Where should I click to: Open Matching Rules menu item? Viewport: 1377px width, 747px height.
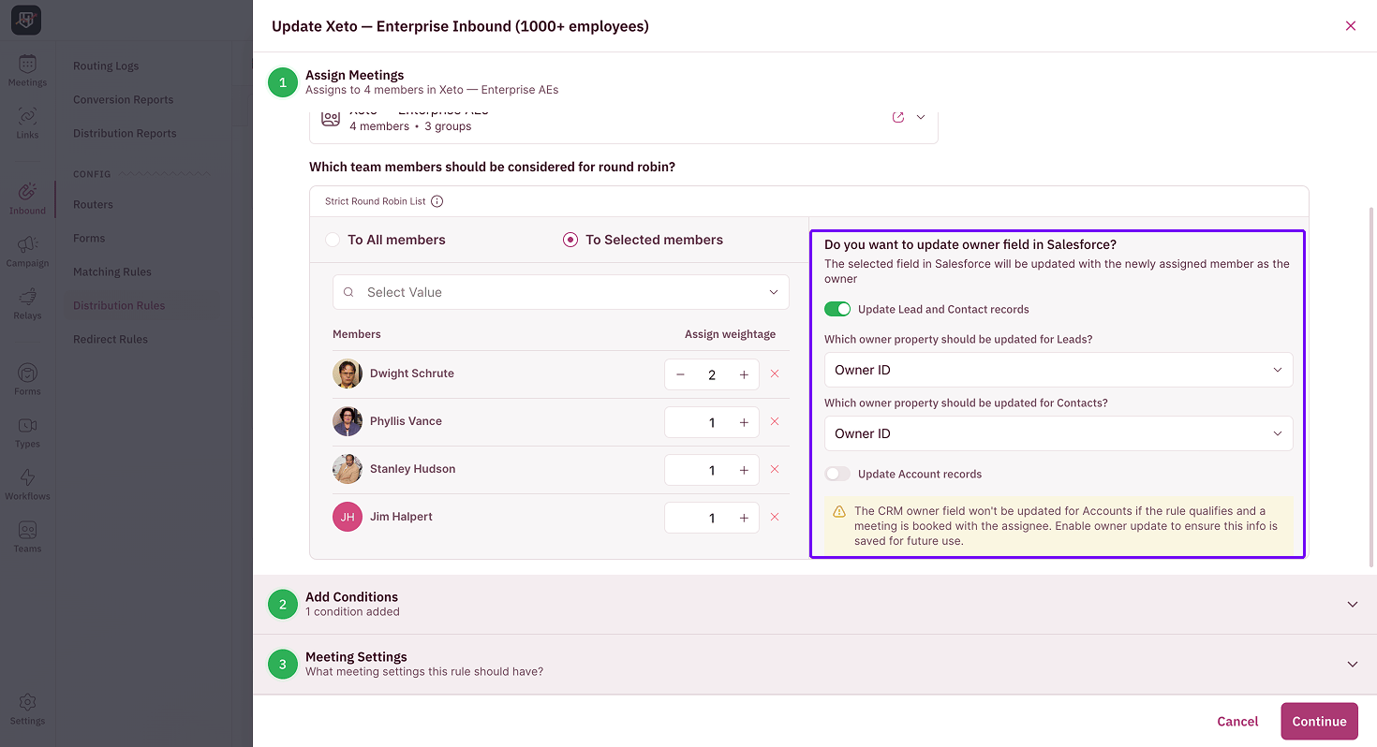(x=112, y=271)
